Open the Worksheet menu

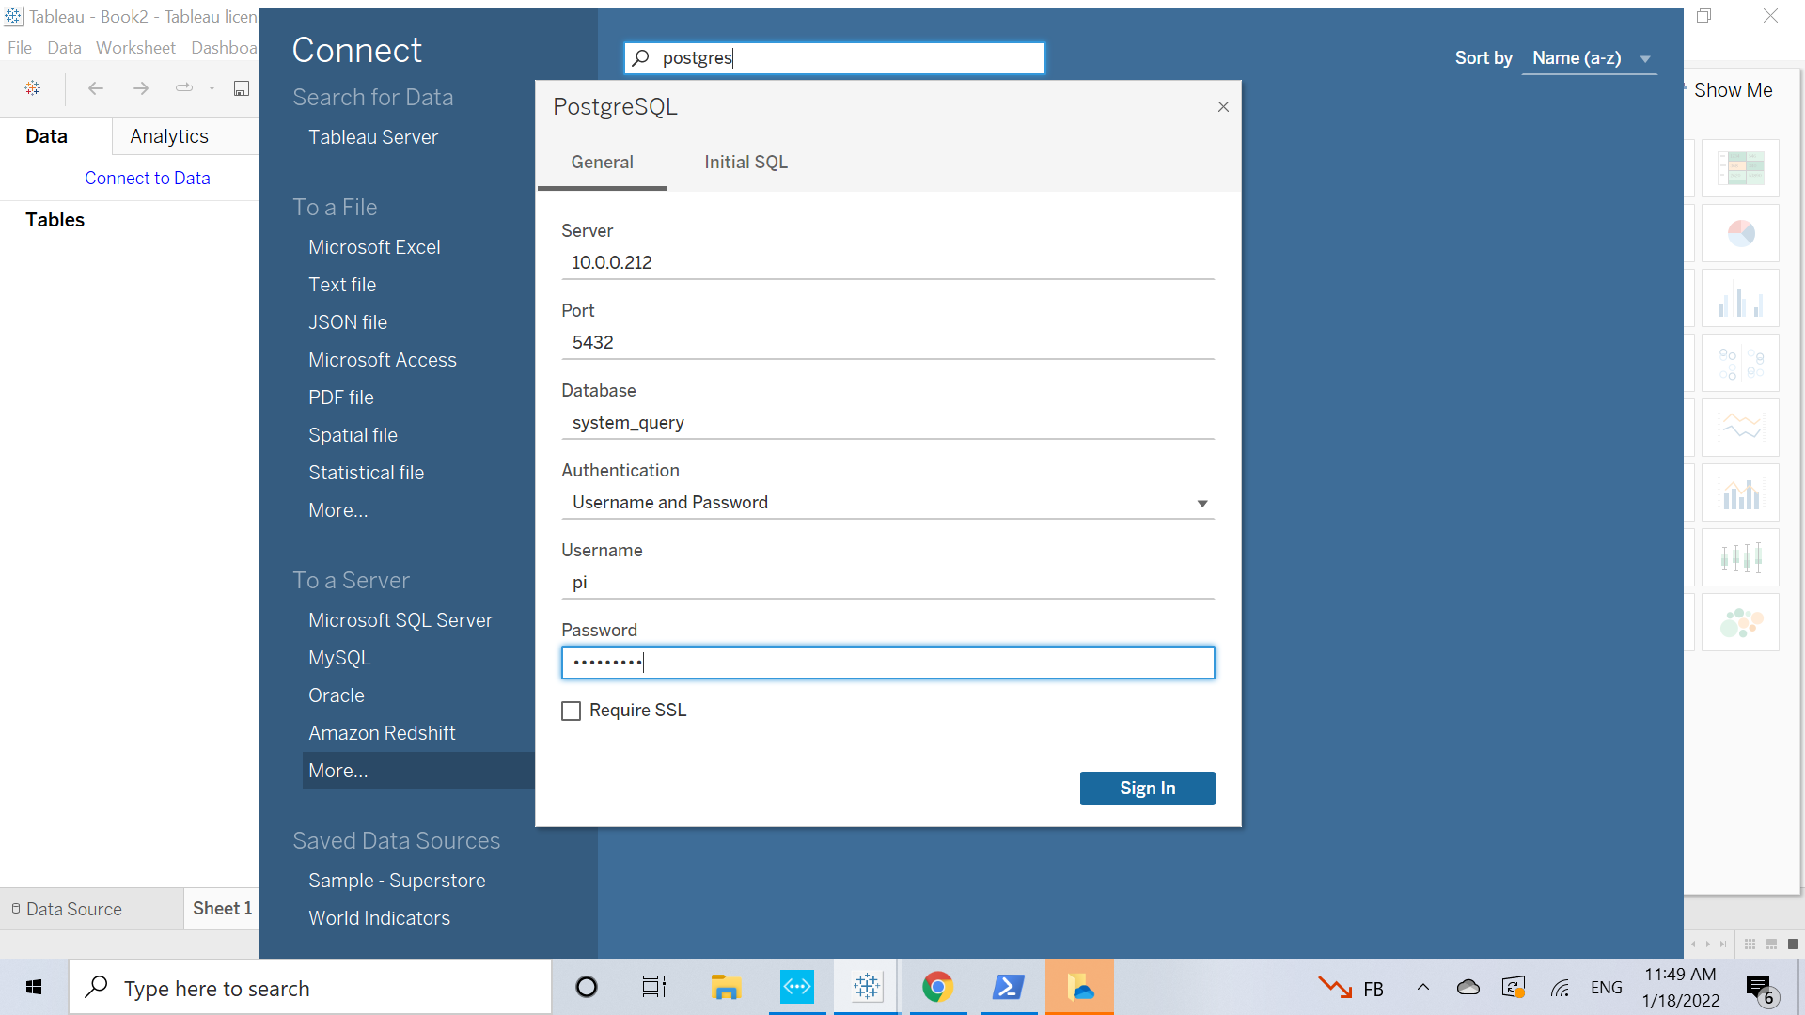coord(135,48)
